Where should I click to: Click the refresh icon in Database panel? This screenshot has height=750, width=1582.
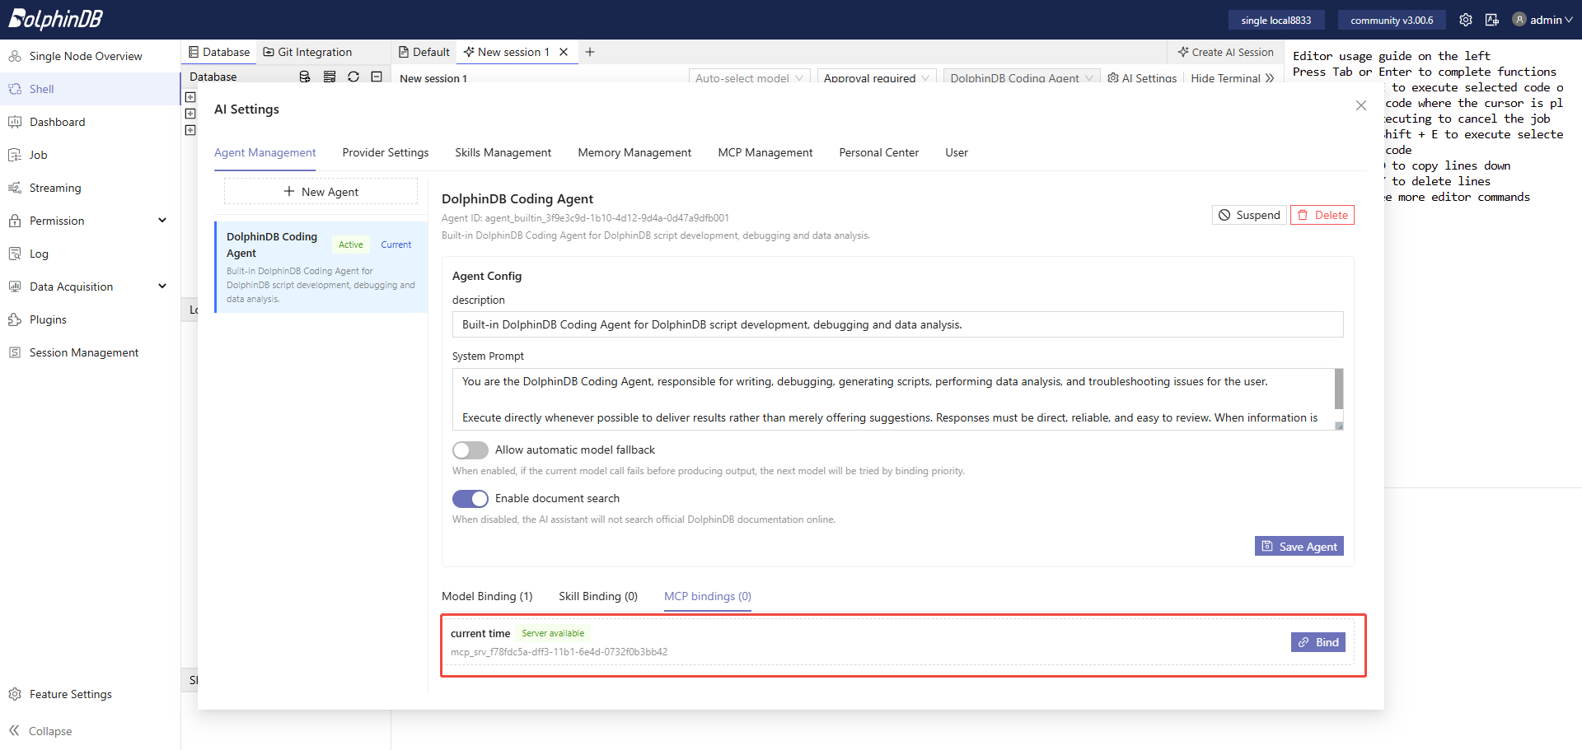coord(353,77)
